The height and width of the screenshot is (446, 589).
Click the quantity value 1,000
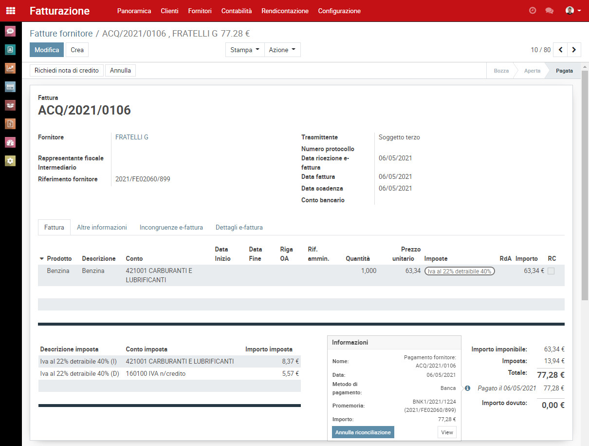click(368, 271)
